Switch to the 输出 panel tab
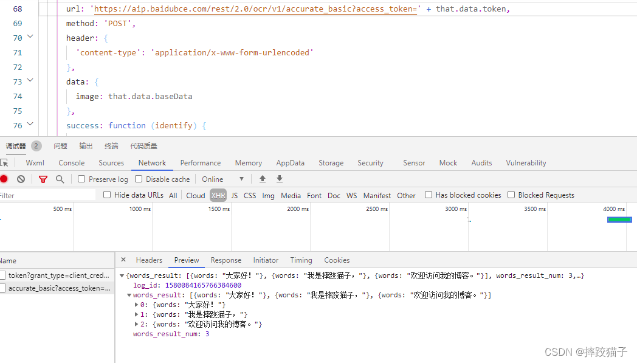Viewport: 637px width, 363px height. pos(86,146)
